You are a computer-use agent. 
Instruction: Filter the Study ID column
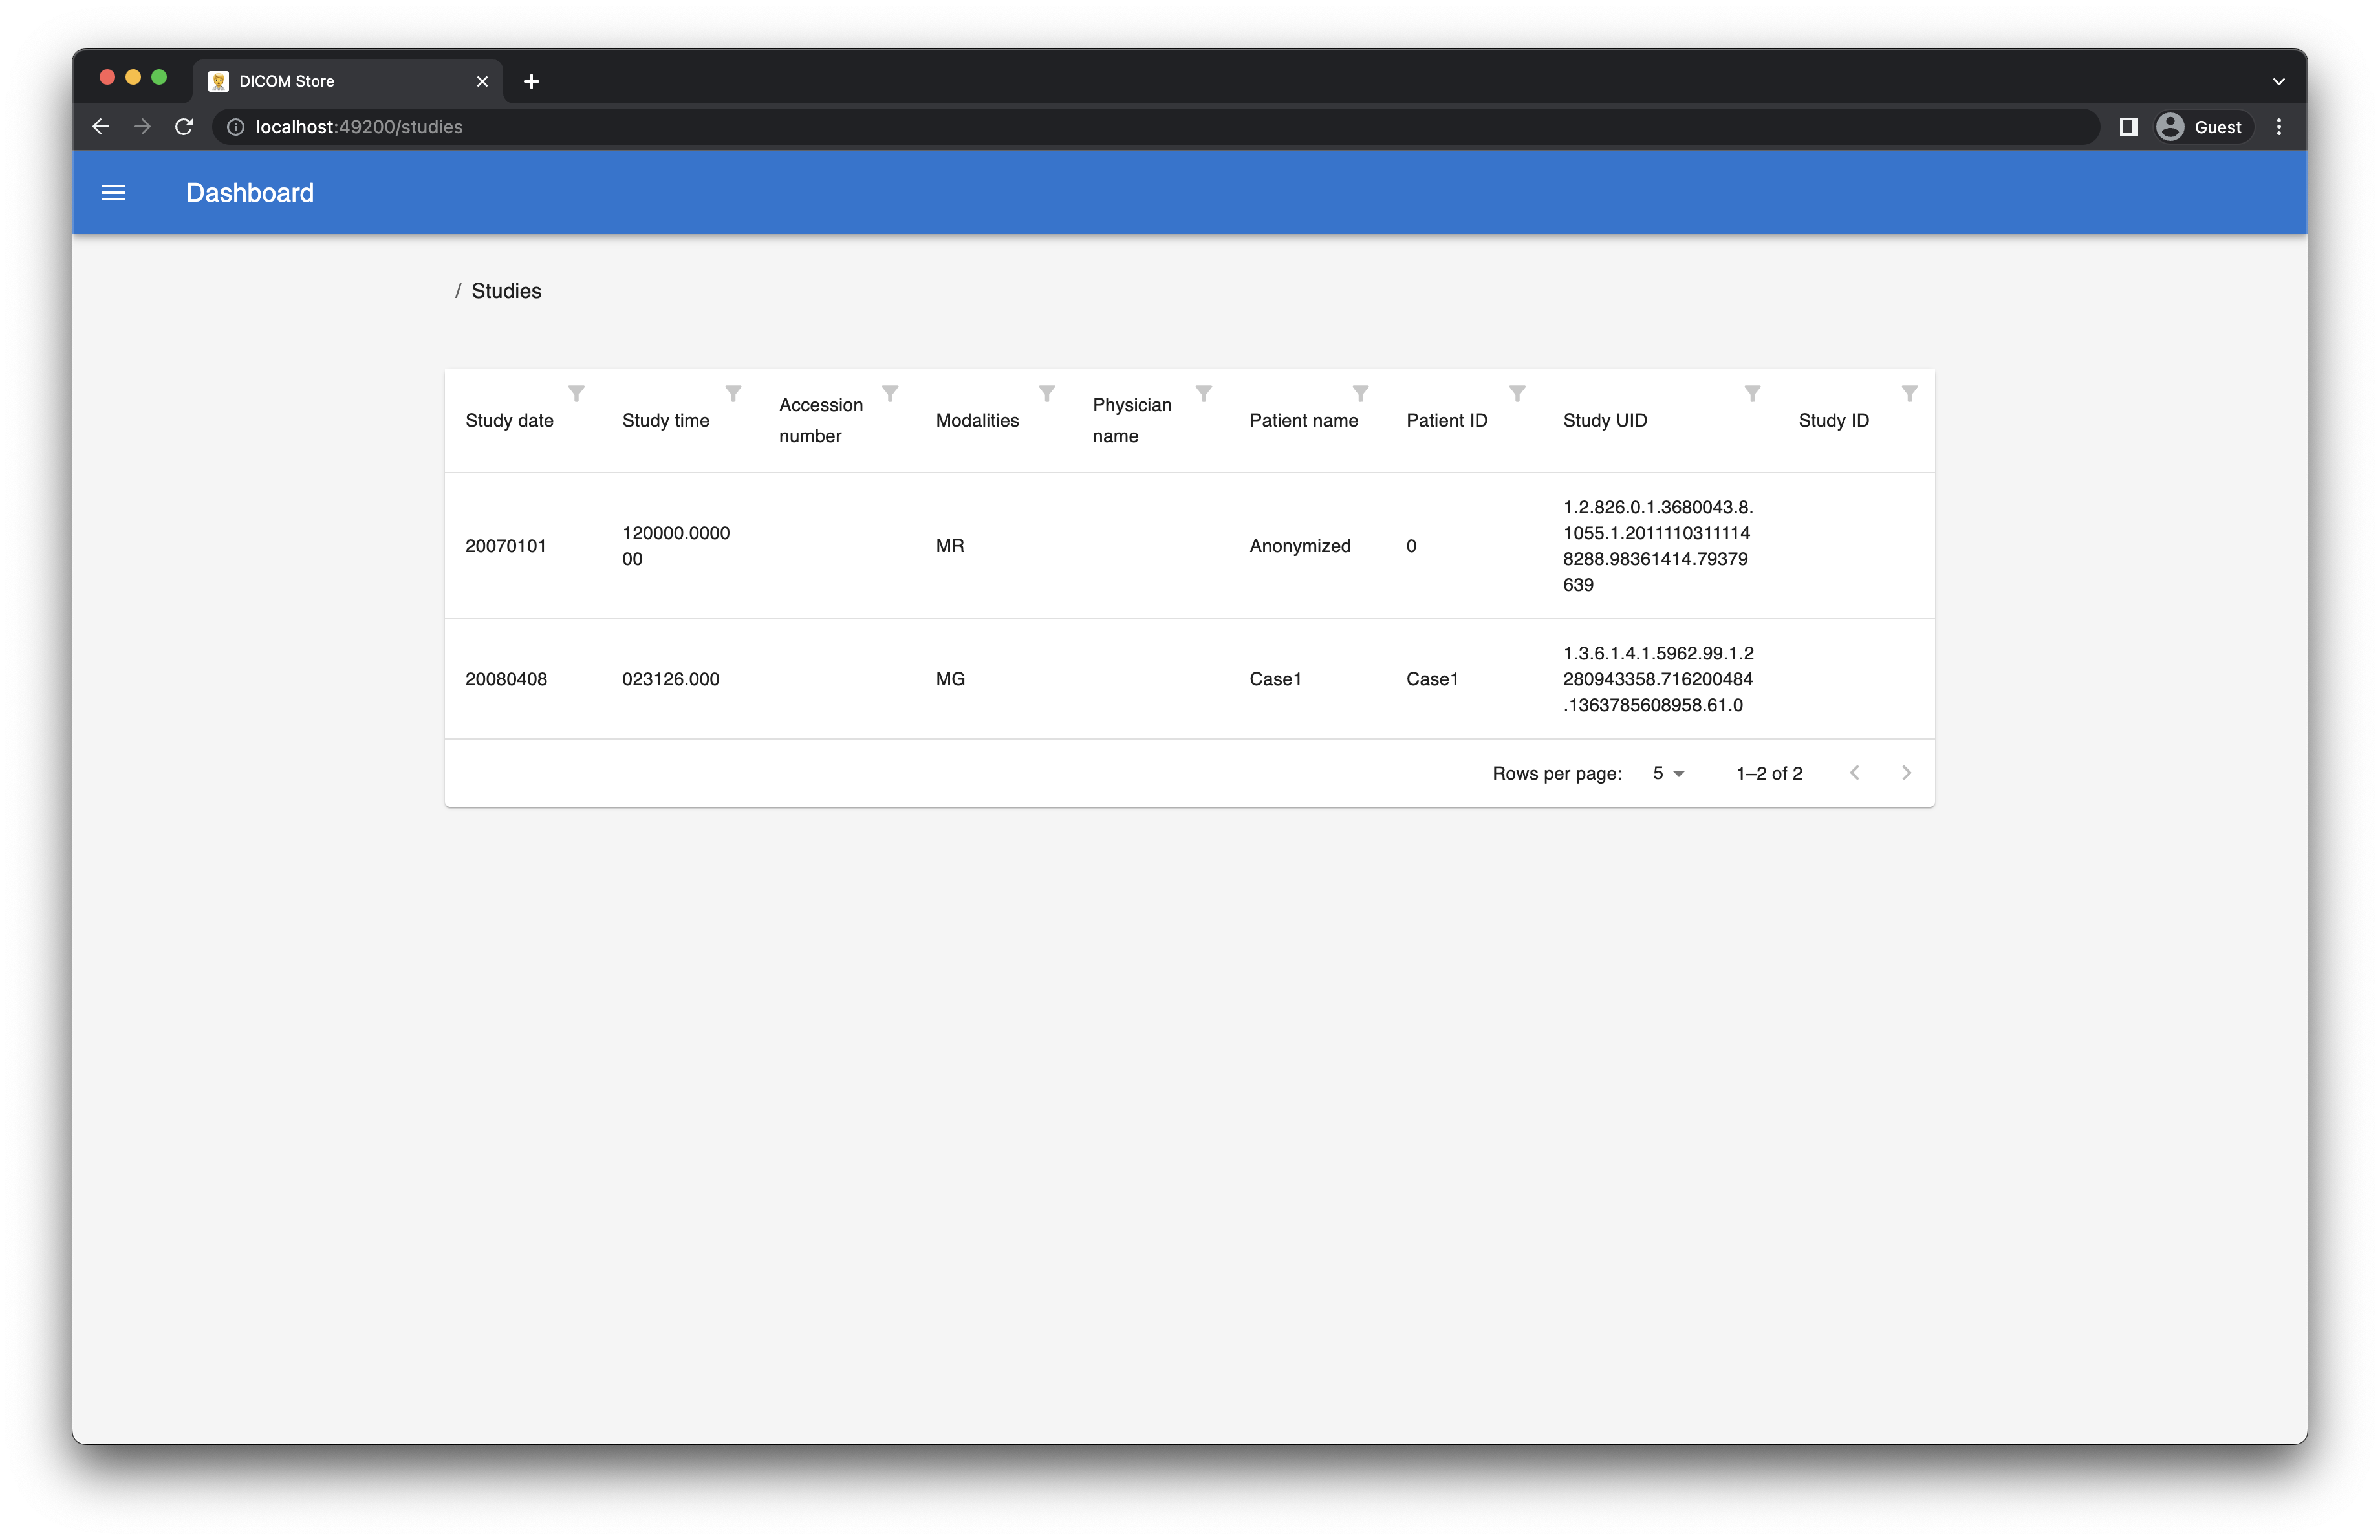click(x=1909, y=394)
